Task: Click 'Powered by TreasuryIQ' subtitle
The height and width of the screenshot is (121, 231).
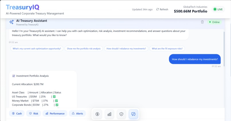Action: (x=27, y=25)
